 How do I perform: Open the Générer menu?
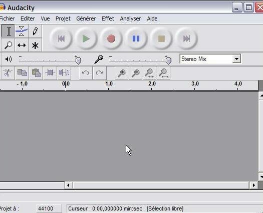pyautogui.click(x=86, y=18)
